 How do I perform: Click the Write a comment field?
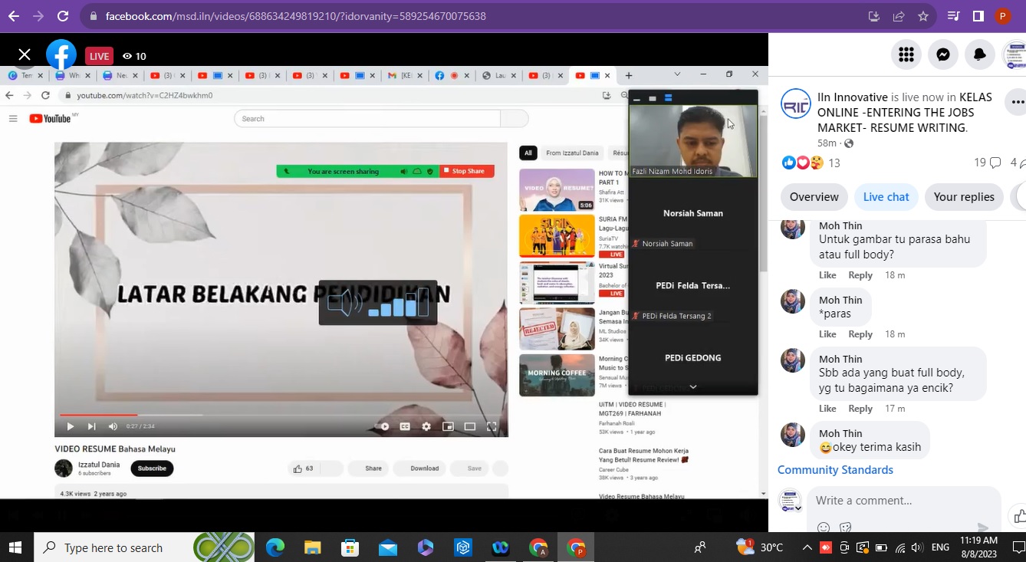coord(901,501)
